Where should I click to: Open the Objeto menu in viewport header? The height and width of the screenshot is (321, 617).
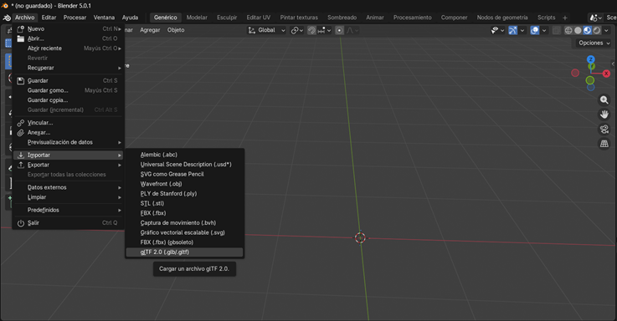coord(176,30)
